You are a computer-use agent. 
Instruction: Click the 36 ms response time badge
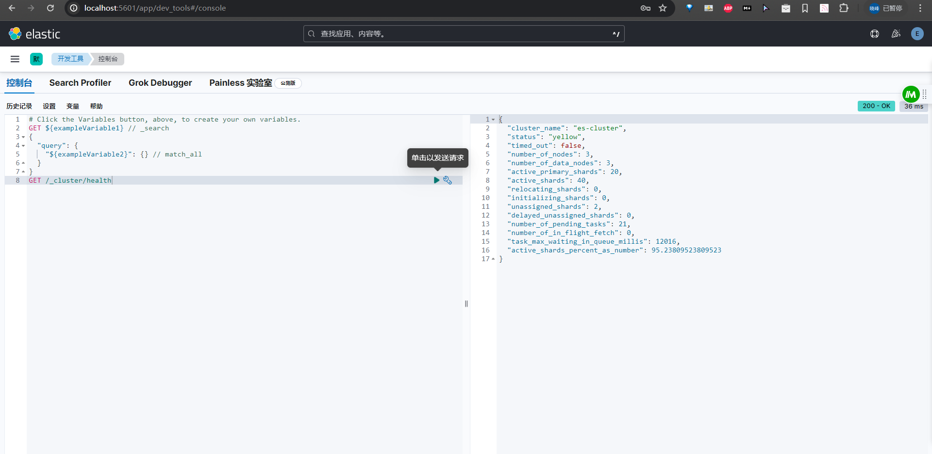[914, 107]
